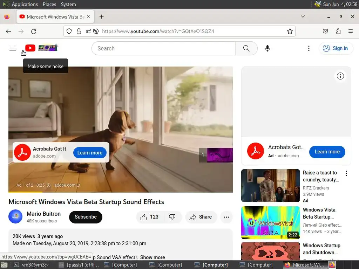Screen dimensions: 359x269
Task: Close the Microsoft Windows Vista tab
Action: [88, 17]
